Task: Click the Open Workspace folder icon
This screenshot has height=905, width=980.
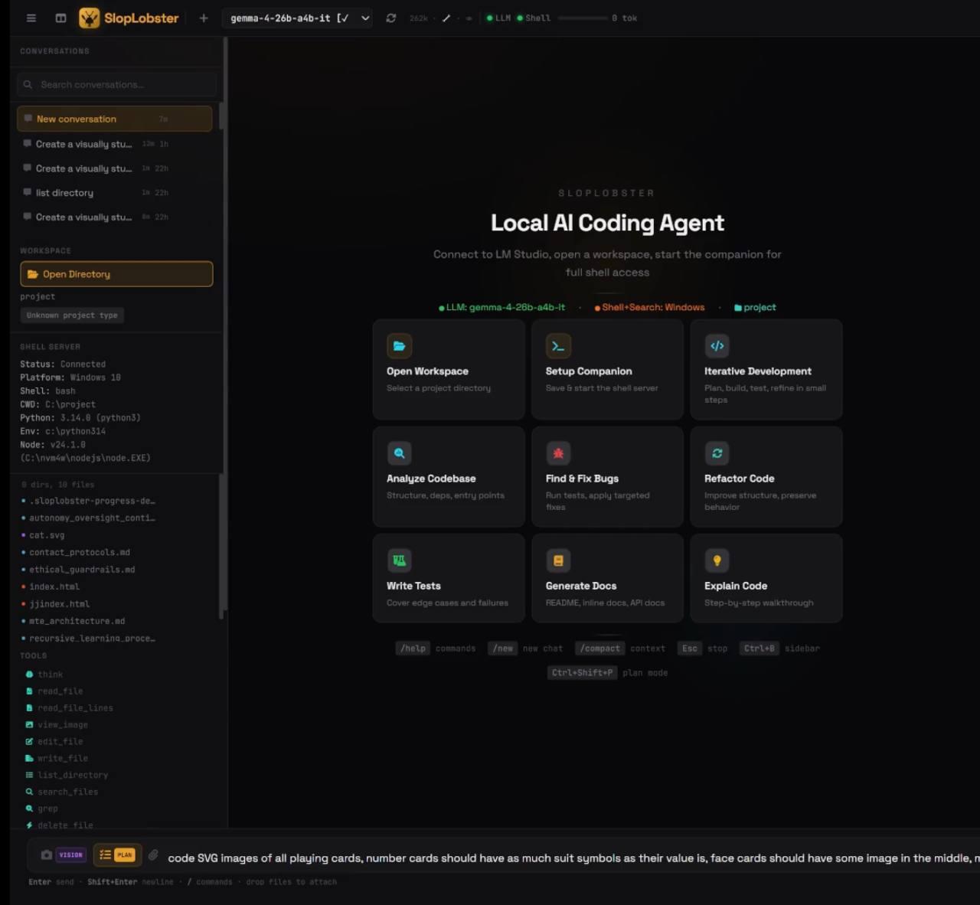Action: pos(399,346)
